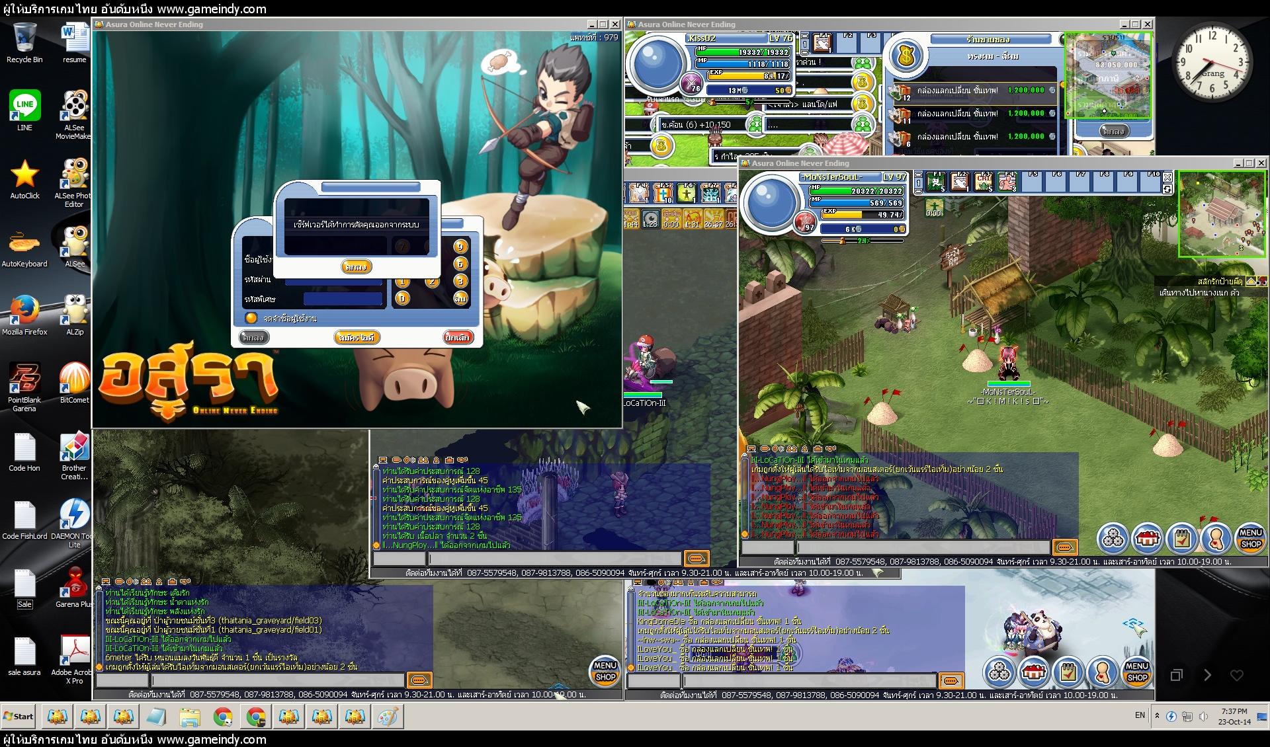The image size is (1270, 747).
Task: Click keypad digit 6 in login panel
Action: pos(460,264)
